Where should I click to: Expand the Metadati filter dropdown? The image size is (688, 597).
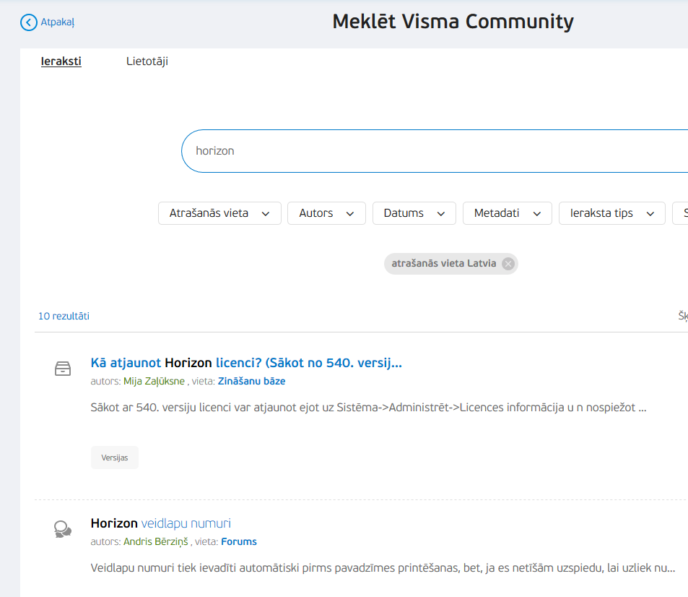pyautogui.click(x=508, y=213)
